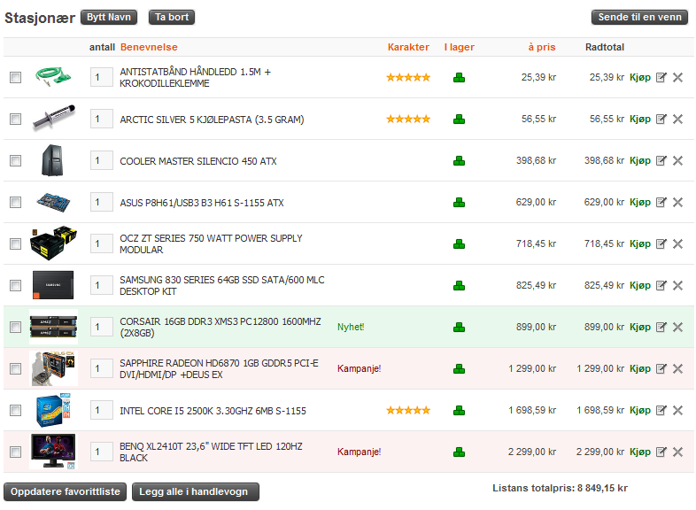Add all via Legg alle i handlevogn
The width and height of the screenshot is (696, 510).
pos(196,491)
